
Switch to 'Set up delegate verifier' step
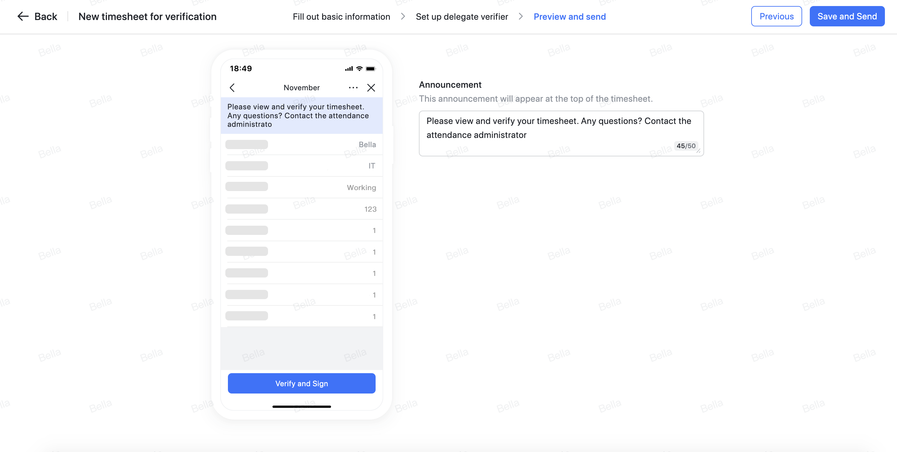pyautogui.click(x=462, y=16)
